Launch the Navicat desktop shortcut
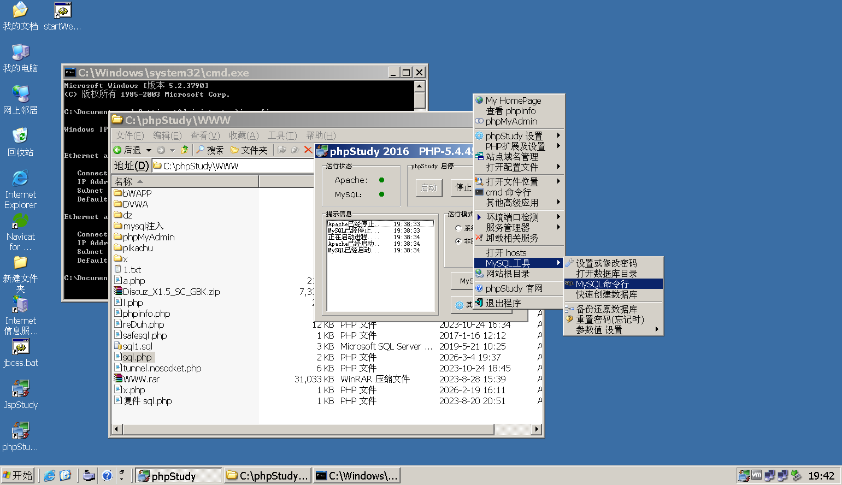Image resolution: width=842 pixels, height=485 pixels. point(20,232)
